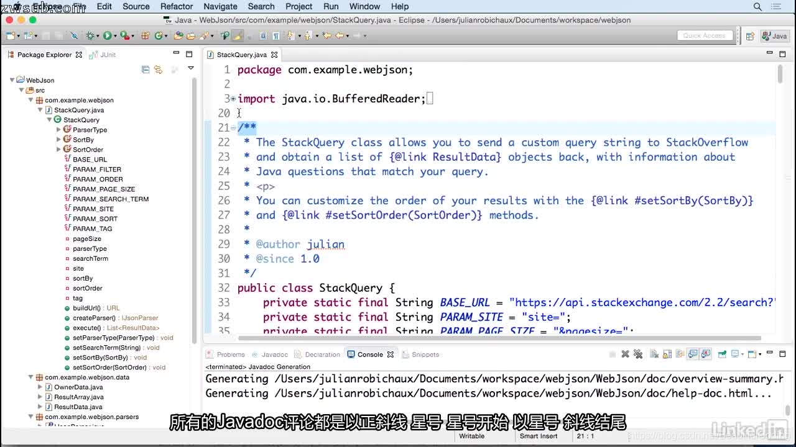The height and width of the screenshot is (447, 796).
Task: Open the Refactor menu
Action: point(177,6)
